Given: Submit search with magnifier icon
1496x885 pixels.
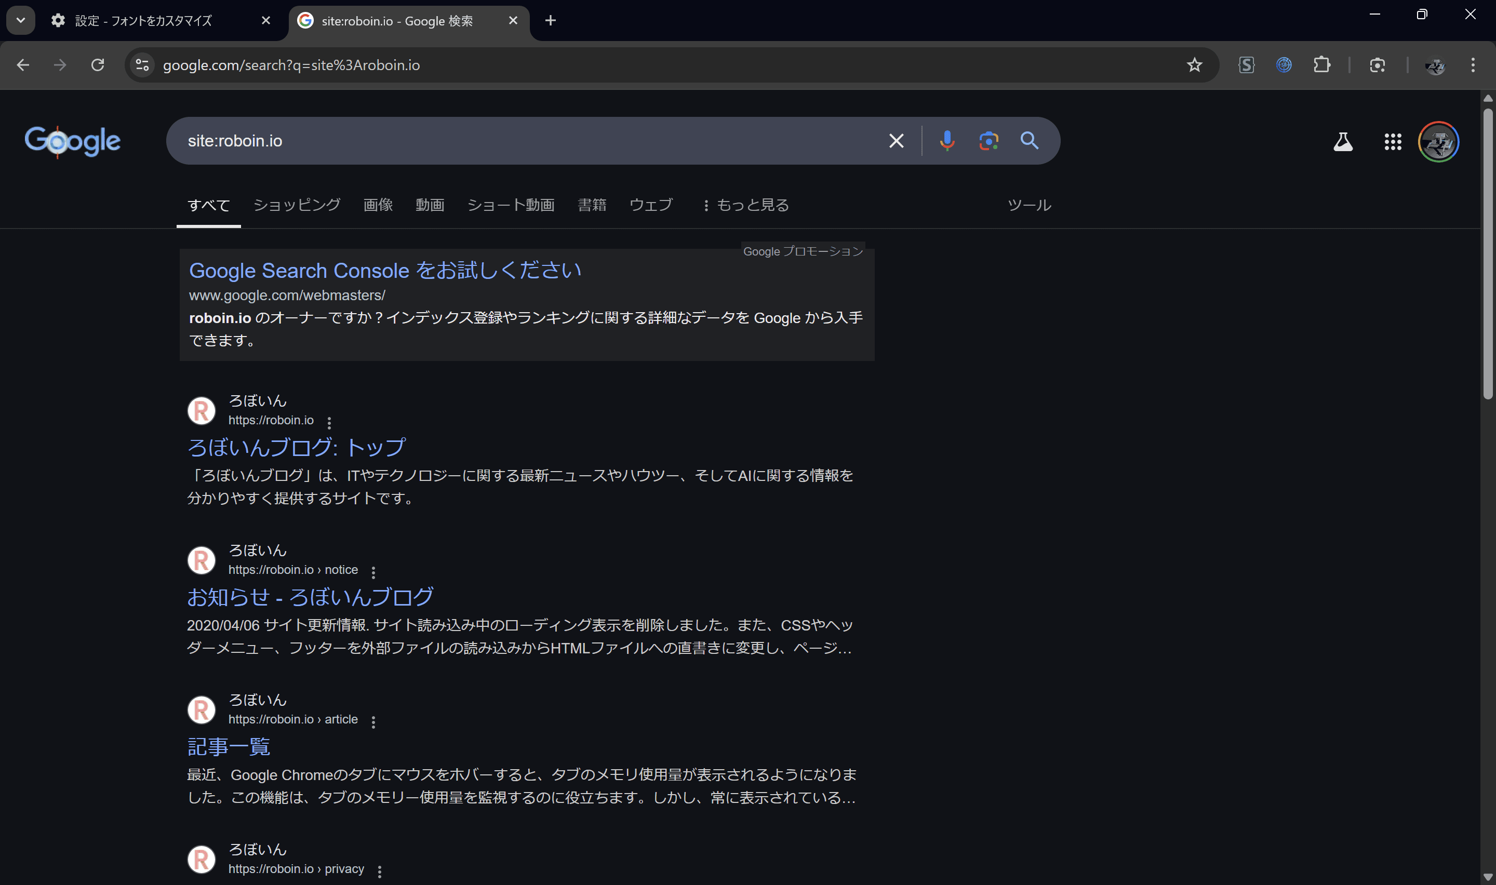Looking at the screenshot, I should click(x=1030, y=141).
